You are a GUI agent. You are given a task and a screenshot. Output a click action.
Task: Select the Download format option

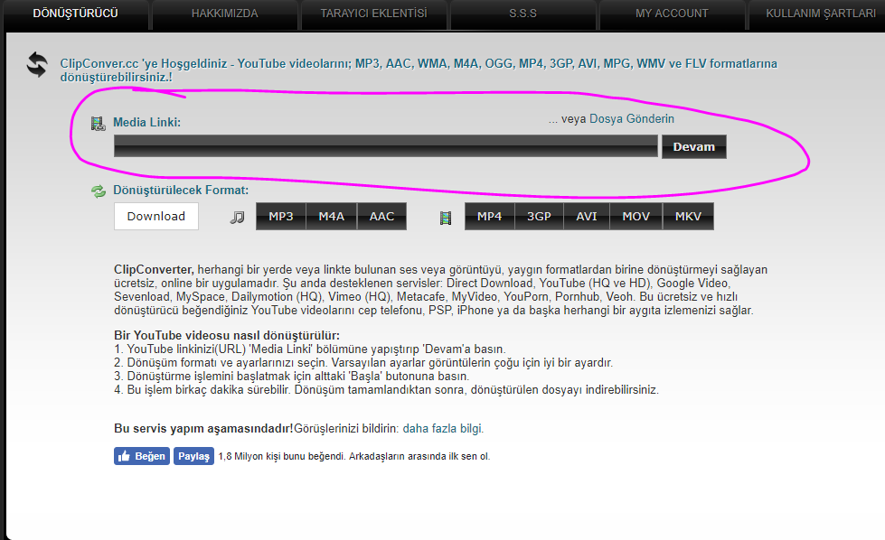tap(156, 217)
